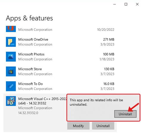The height and width of the screenshot is (134, 141).
Task: Minimize the Settings window
Action: pyautogui.click(x=115, y=4)
